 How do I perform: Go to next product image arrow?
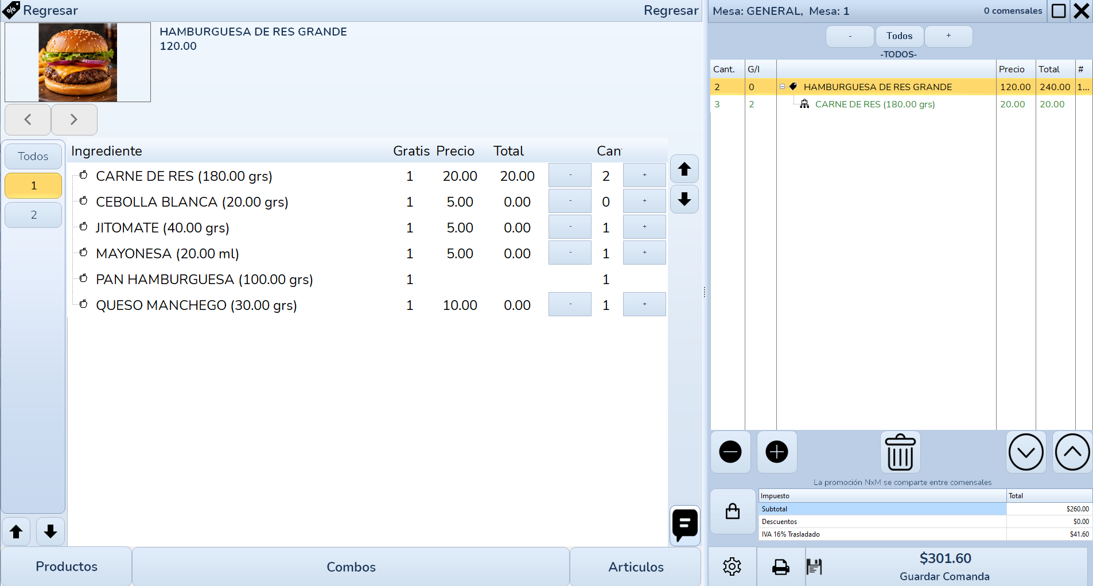pos(74,119)
